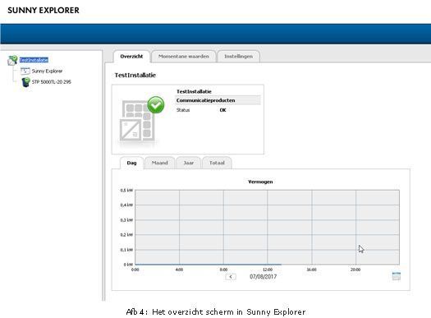Click the 12:00 time axis label
Viewport: 431px width, 318px height.
pos(268,270)
